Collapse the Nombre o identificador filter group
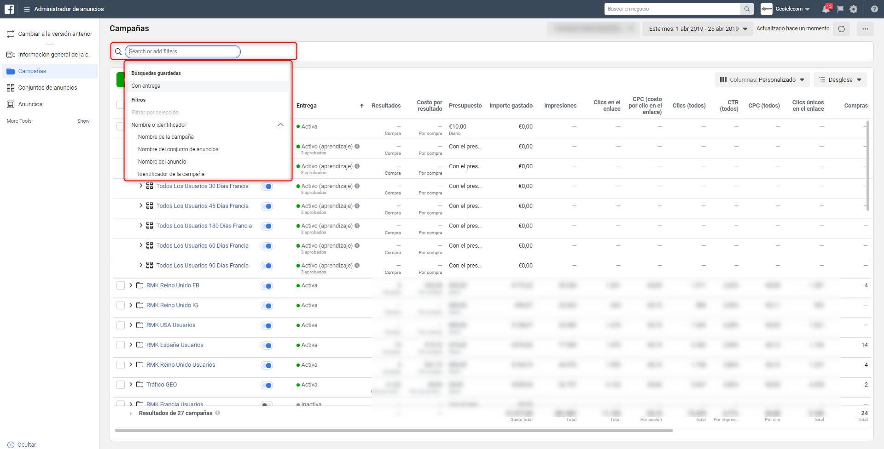This screenshot has height=449, width=884. (280, 125)
